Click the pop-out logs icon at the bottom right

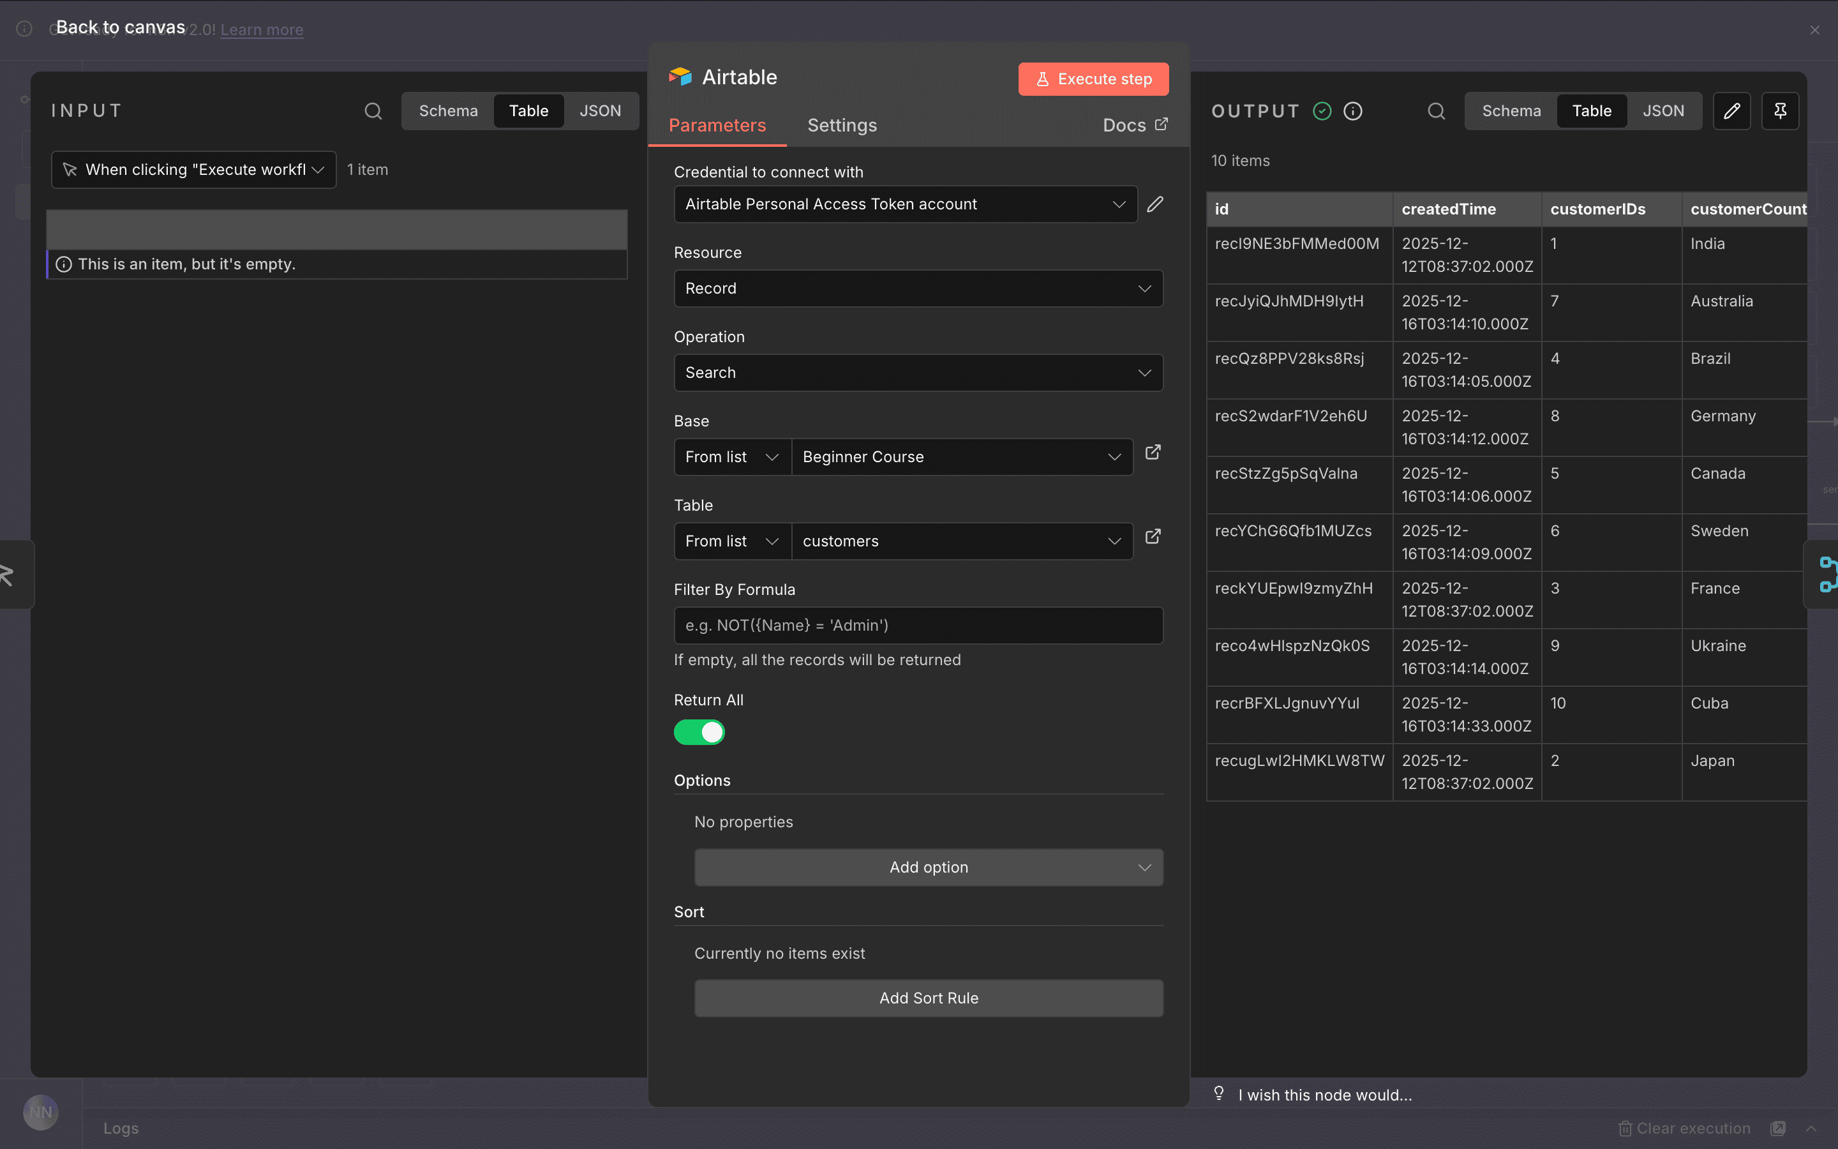tap(1778, 1129)
